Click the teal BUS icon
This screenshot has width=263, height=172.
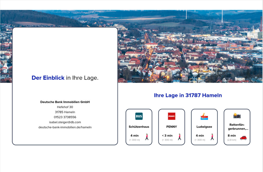tap(139, 116)
